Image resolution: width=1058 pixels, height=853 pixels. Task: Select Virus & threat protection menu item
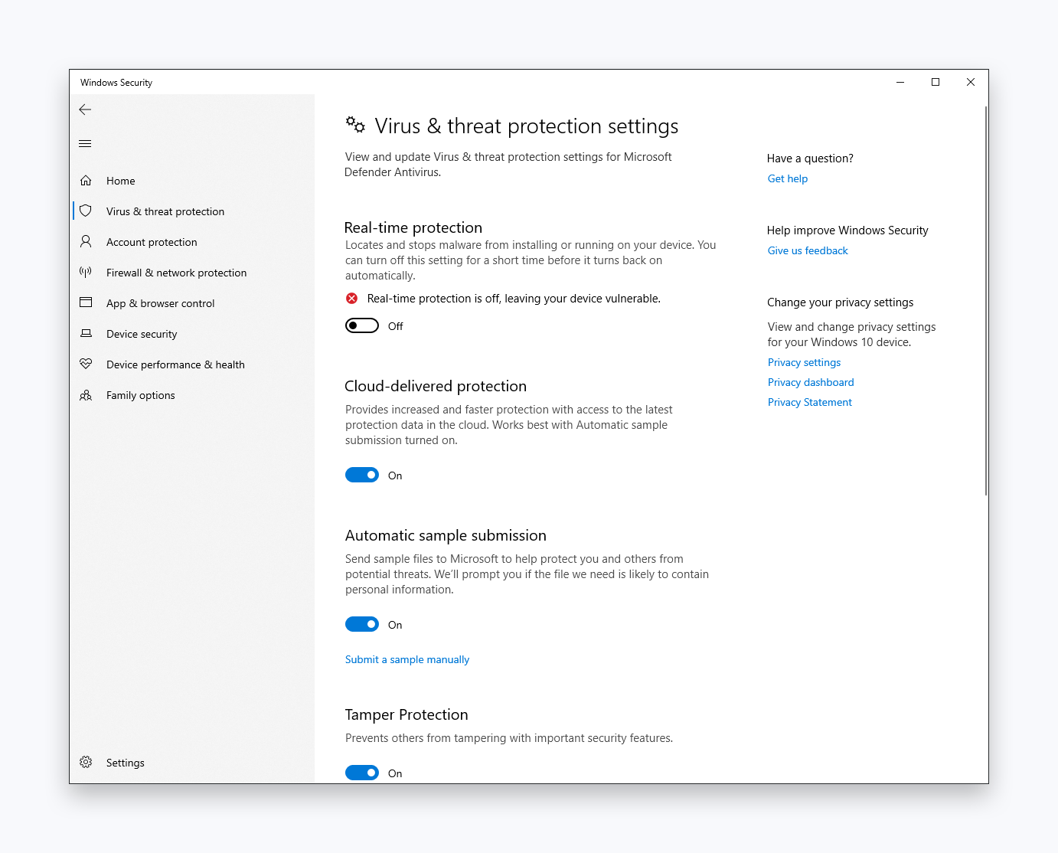tap(194, 211)
